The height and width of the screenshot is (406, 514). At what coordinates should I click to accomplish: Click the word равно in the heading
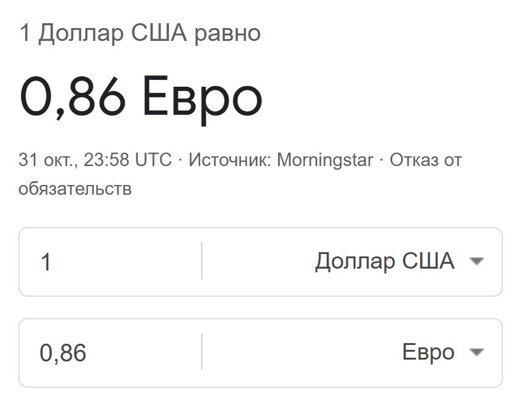coord(227,33)
